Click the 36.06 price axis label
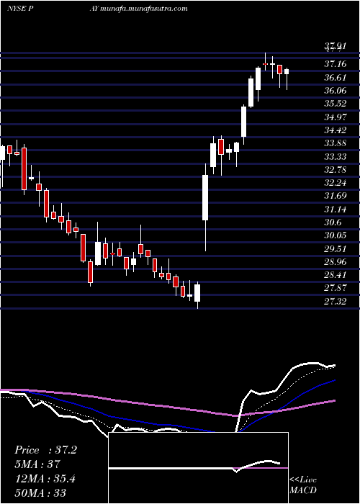Screen dimensions: 360x504 (336, 91)
